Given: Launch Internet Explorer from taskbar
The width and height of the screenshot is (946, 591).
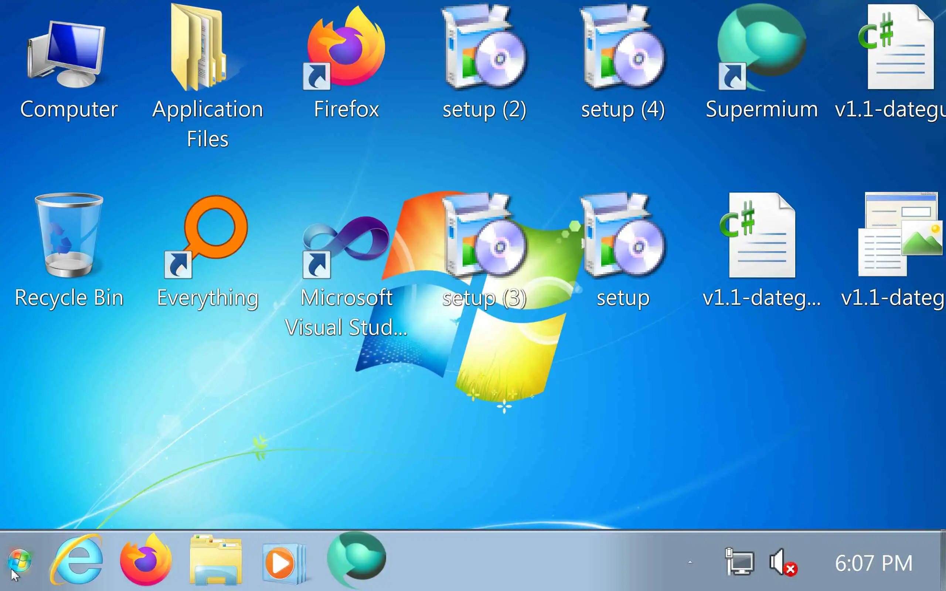Looking at the screenshot, I should pos(77,561).
